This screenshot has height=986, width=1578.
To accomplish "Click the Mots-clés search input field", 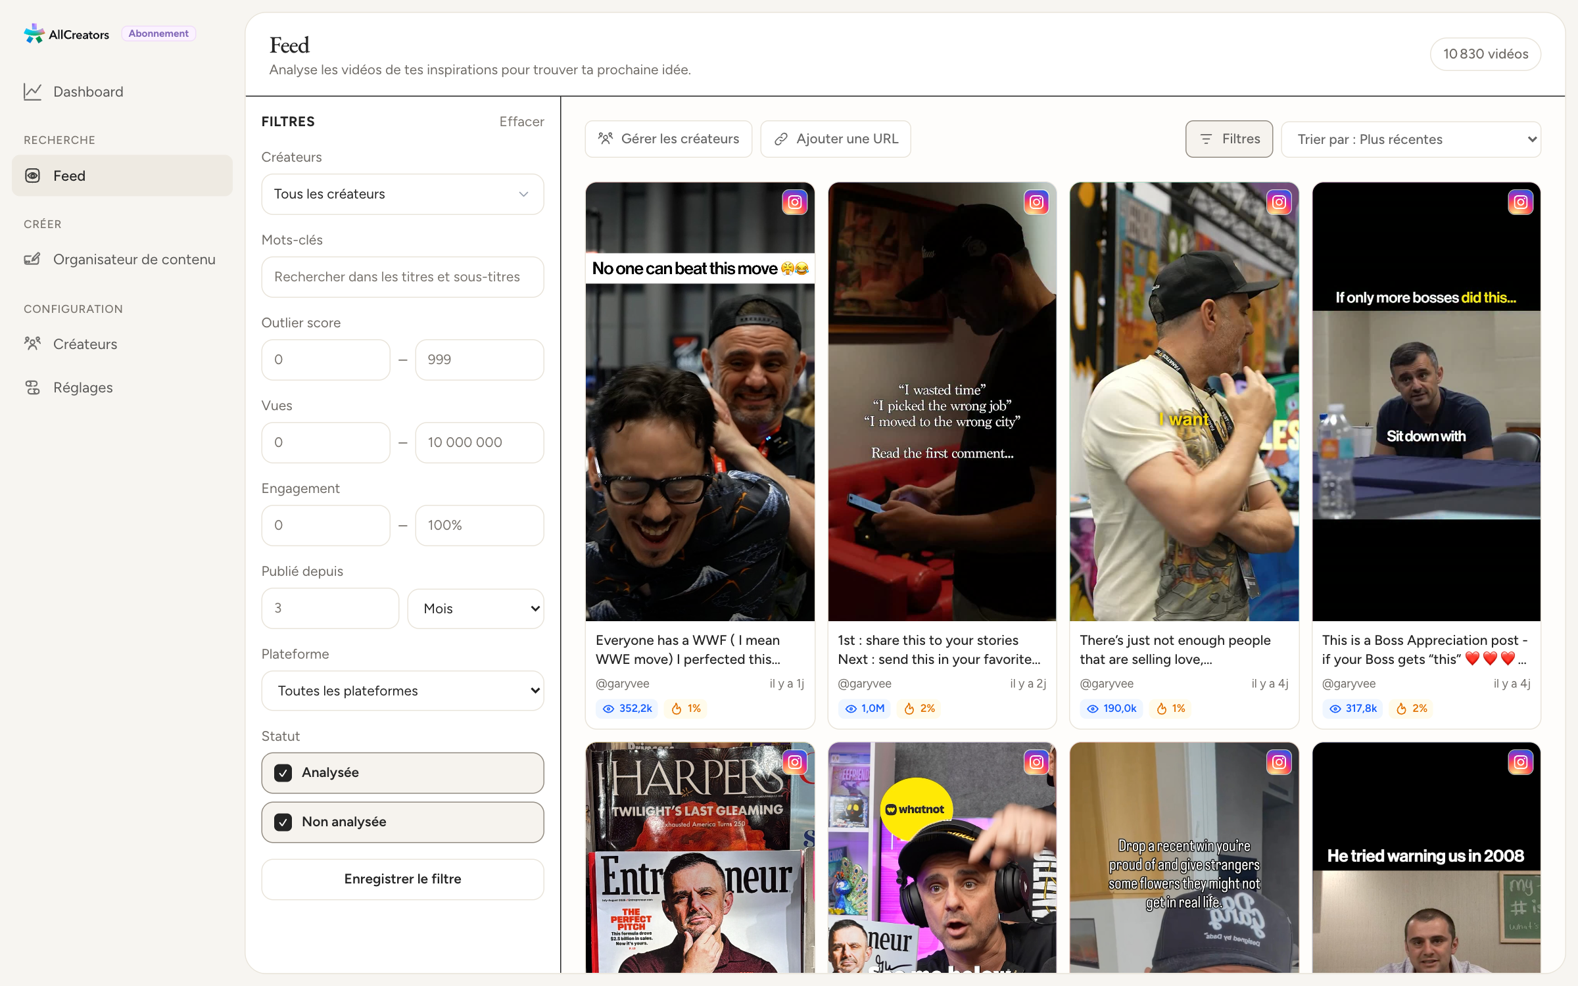I will point(402,277).
